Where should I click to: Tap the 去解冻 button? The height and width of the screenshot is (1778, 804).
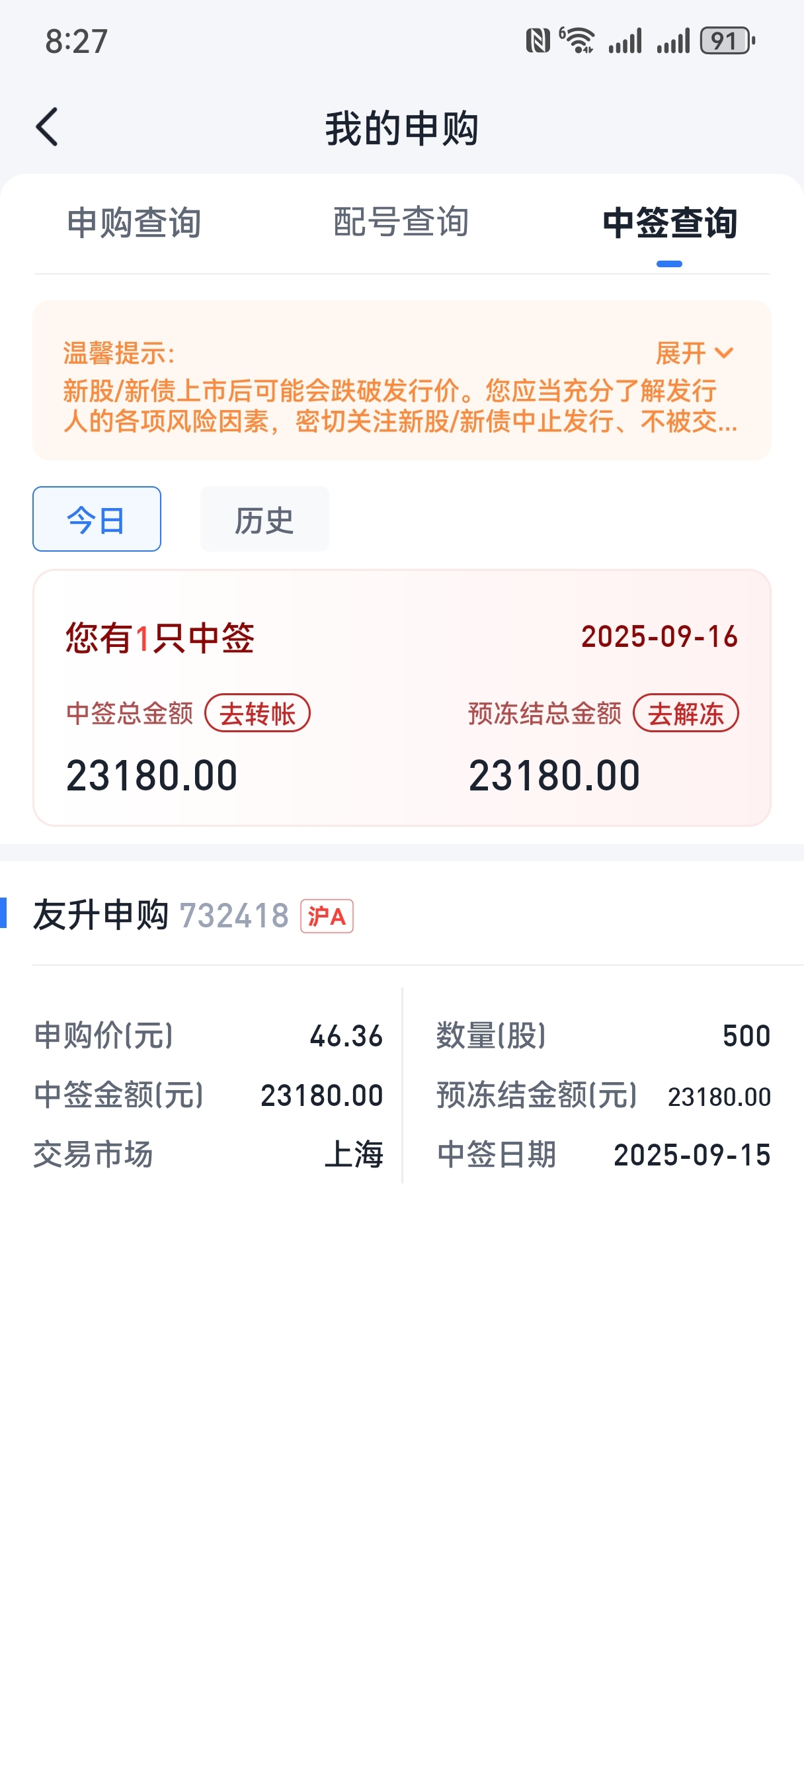tap(686, 713)
